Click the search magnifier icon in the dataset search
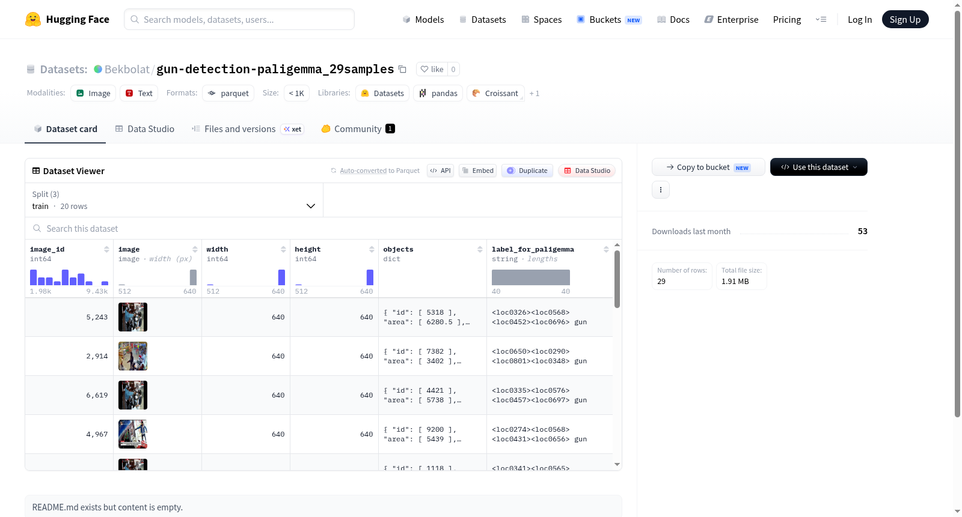The width and height of the screenshot is (962, 517). (37, 229)
